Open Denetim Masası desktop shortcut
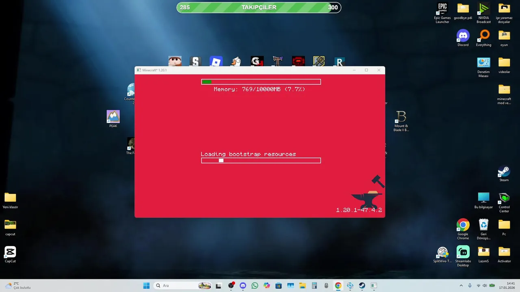Screen dimensions: 520x292 tap(483, 67)
